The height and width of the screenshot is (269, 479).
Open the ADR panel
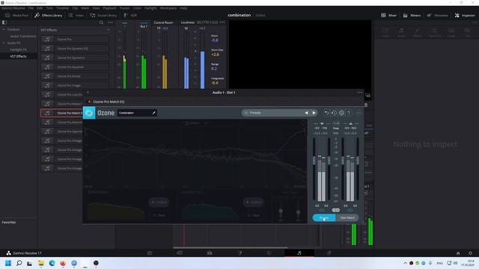[130, 15]
